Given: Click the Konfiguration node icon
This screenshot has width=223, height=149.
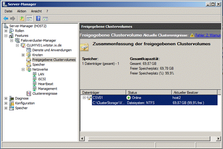Looking at the screenshot, I should (11, 103).
